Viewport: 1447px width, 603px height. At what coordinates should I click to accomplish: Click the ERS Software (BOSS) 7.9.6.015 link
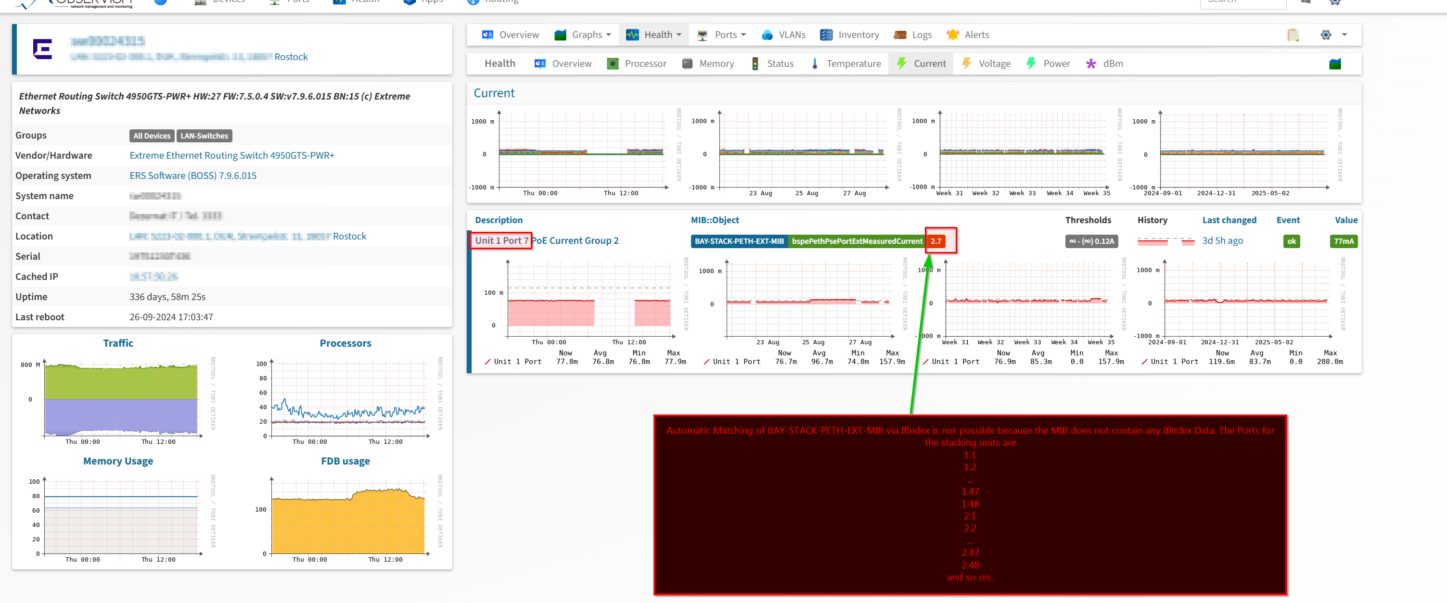192,176
